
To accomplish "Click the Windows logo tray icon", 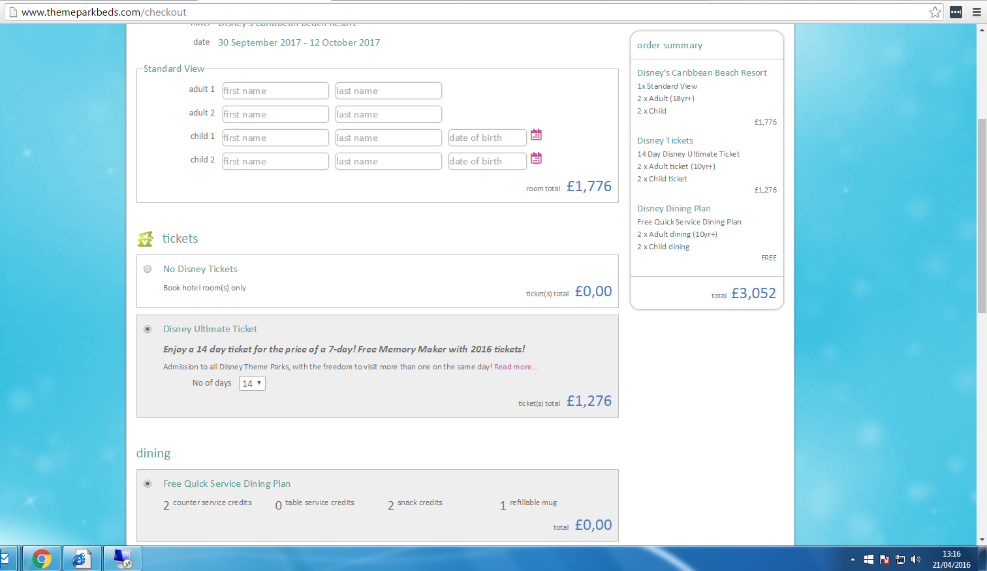I will click(x=869, y=559).
